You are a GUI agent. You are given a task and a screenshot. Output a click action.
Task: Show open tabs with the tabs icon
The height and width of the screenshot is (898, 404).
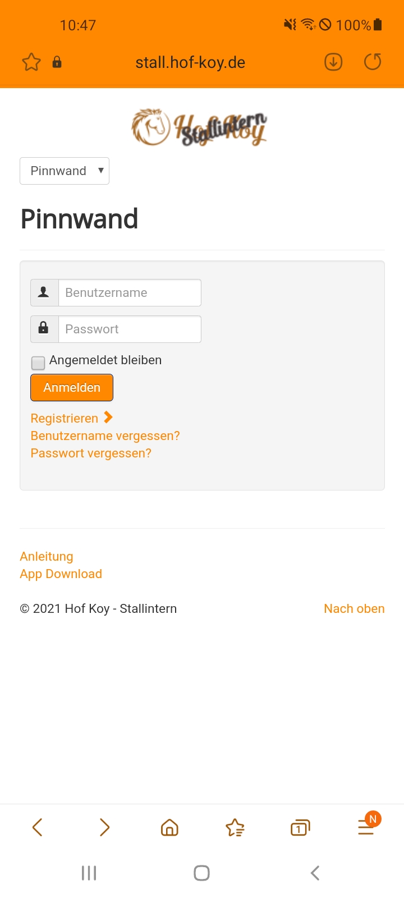click(300, 827)
